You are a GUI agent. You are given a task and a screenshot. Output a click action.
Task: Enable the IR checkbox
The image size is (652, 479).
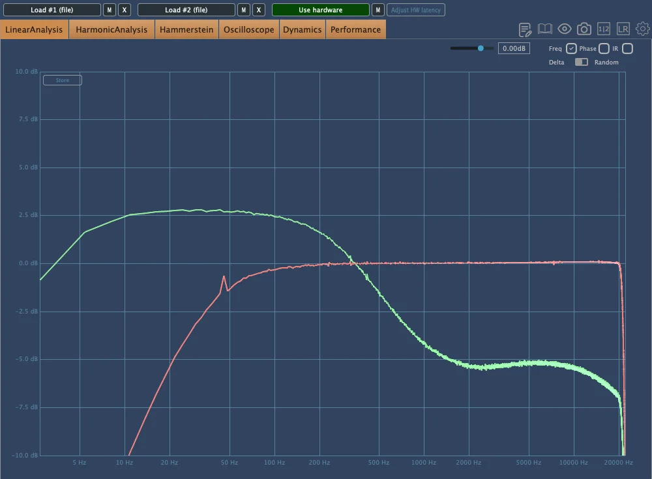coord(627,49)
